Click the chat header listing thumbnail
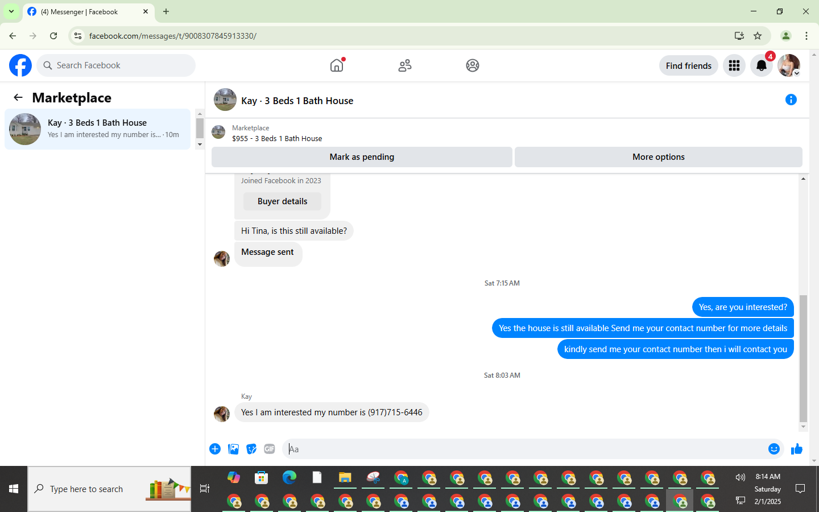This screenshot has width=819, height=512. pyautogui.click(x=225, y=100)
